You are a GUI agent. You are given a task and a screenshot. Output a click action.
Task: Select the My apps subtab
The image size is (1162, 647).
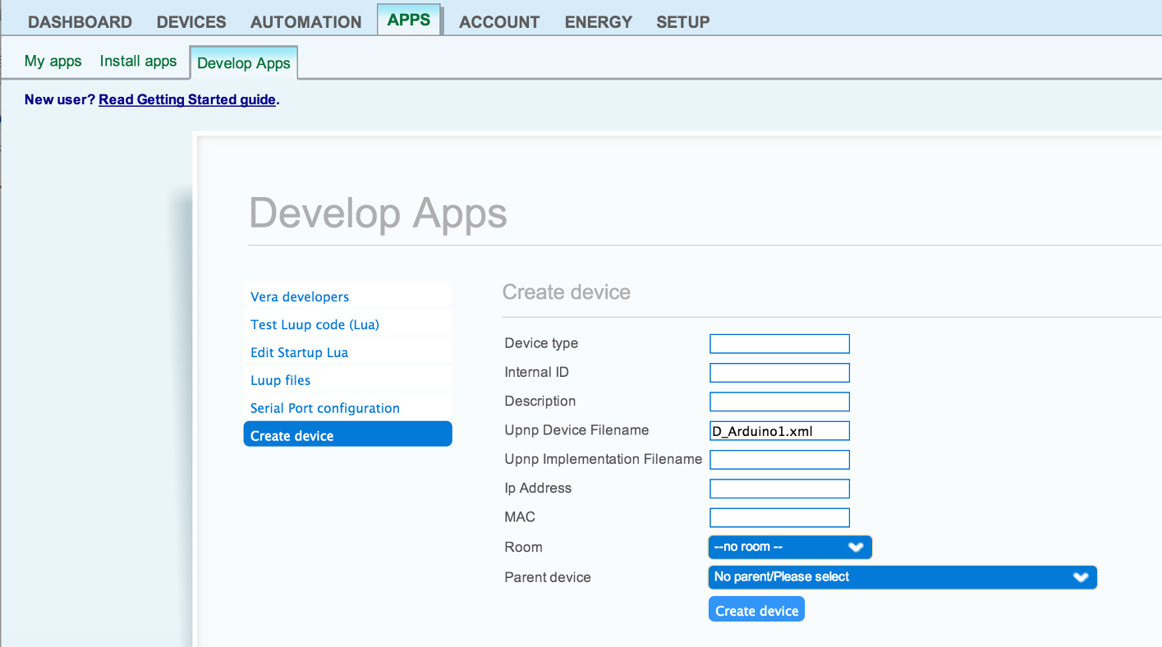53,61
